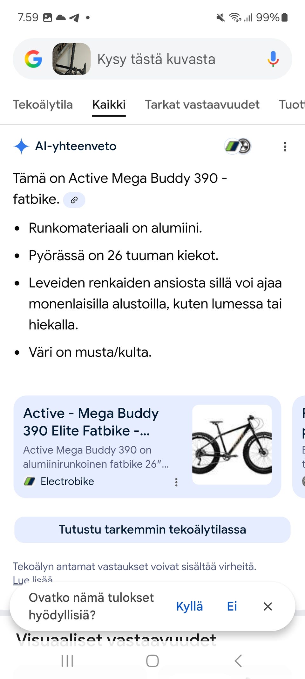Open overflow menu on Electrobike result card
The image size is (305, 679).
pos(177,482)
